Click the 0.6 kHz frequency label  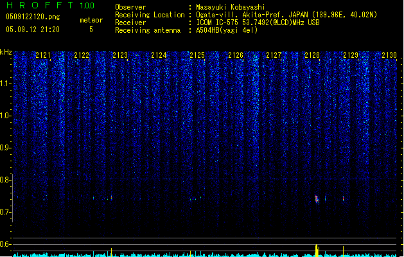pos(5,244)
